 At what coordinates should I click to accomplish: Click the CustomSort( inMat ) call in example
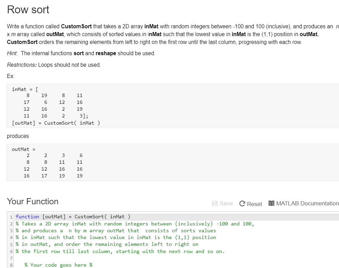[72, 123]
